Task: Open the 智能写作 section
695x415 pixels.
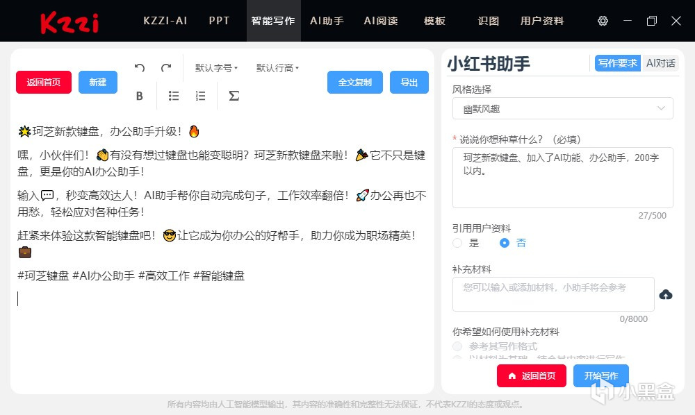Action: click(273, 21)
